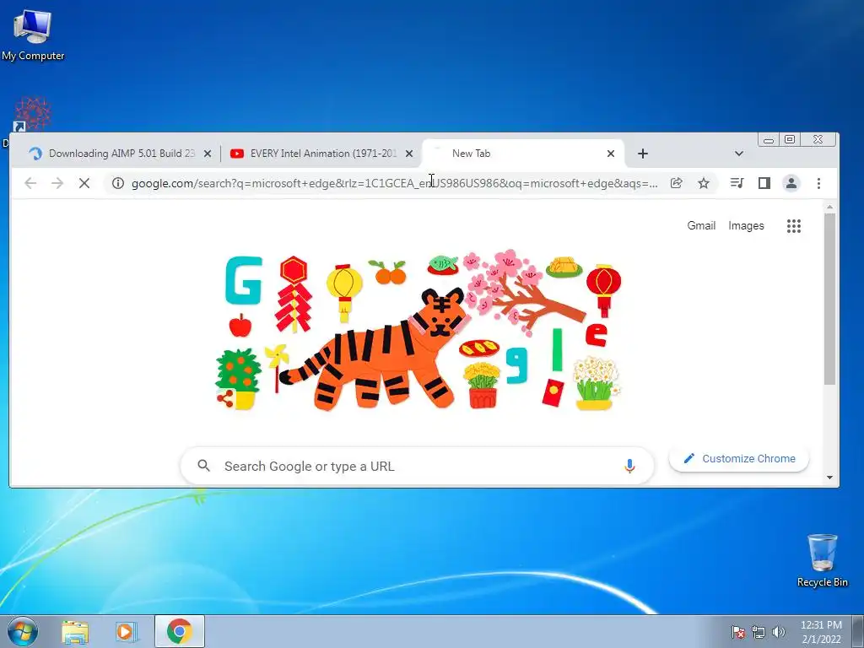Toggle the Chrome side panel icon
Image resolution: width=864 pixels, height=648 pixels.
pos(764,183)
